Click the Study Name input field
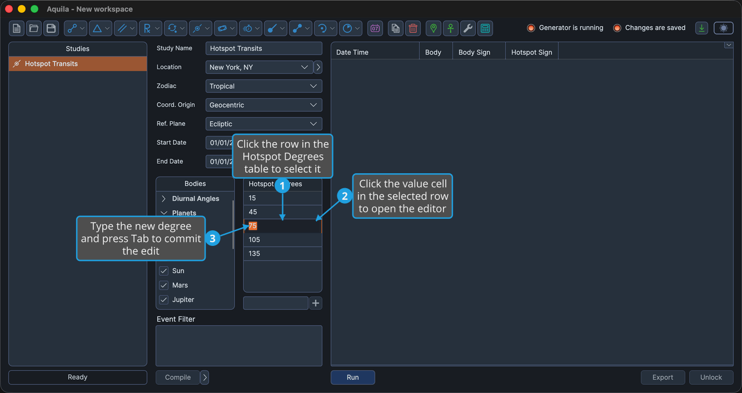Image resolution: width=742 pixels, height=393 pixels. [264, 48]
